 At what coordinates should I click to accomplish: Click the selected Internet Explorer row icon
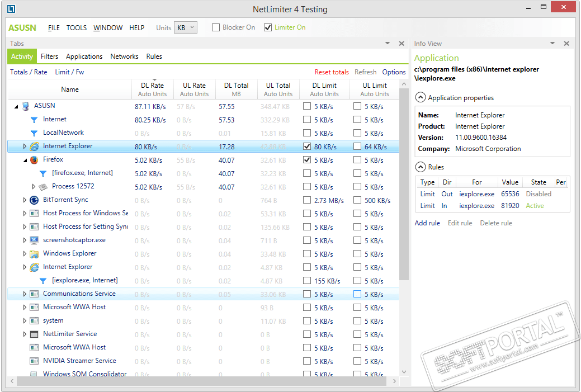34,147
